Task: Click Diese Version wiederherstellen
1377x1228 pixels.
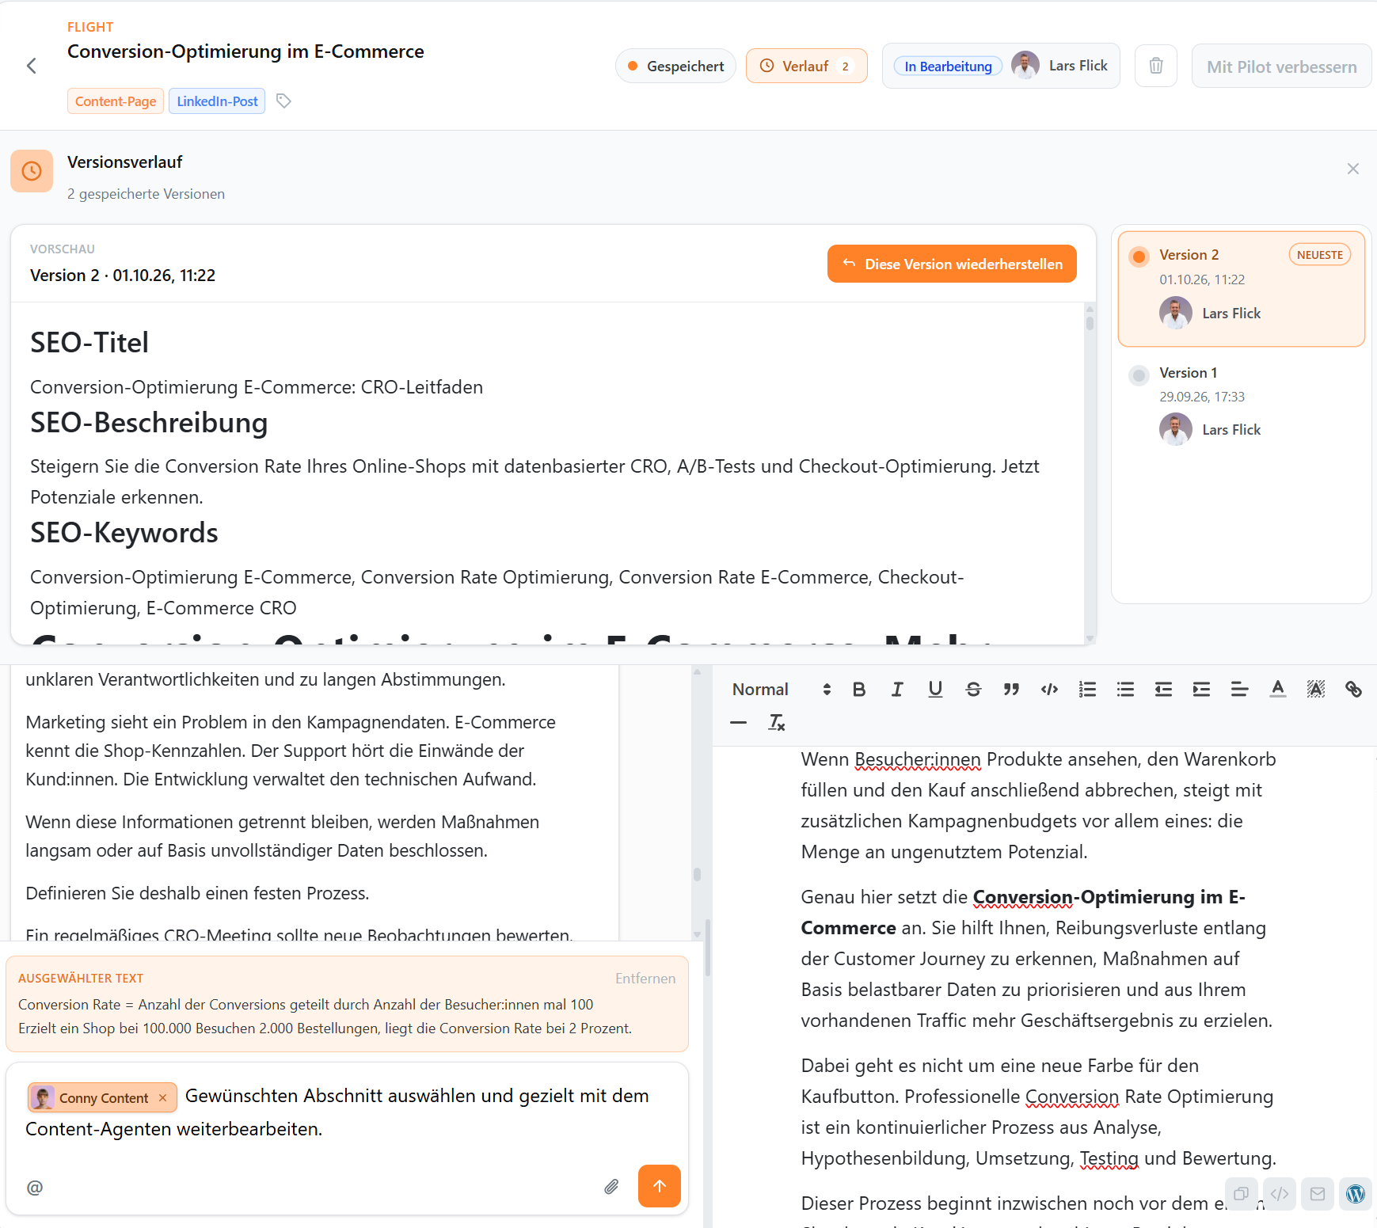Action: 952,264
